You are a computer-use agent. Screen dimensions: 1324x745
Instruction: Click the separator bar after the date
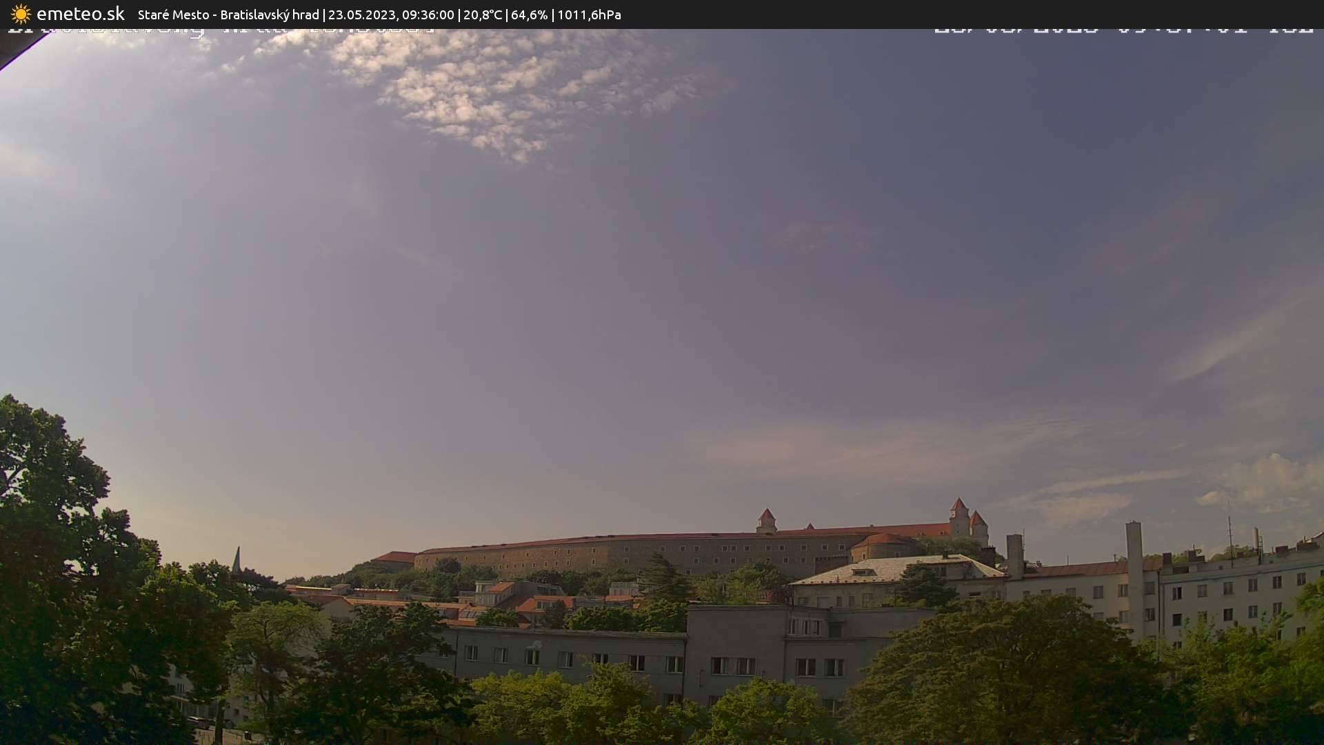[461, 14]
